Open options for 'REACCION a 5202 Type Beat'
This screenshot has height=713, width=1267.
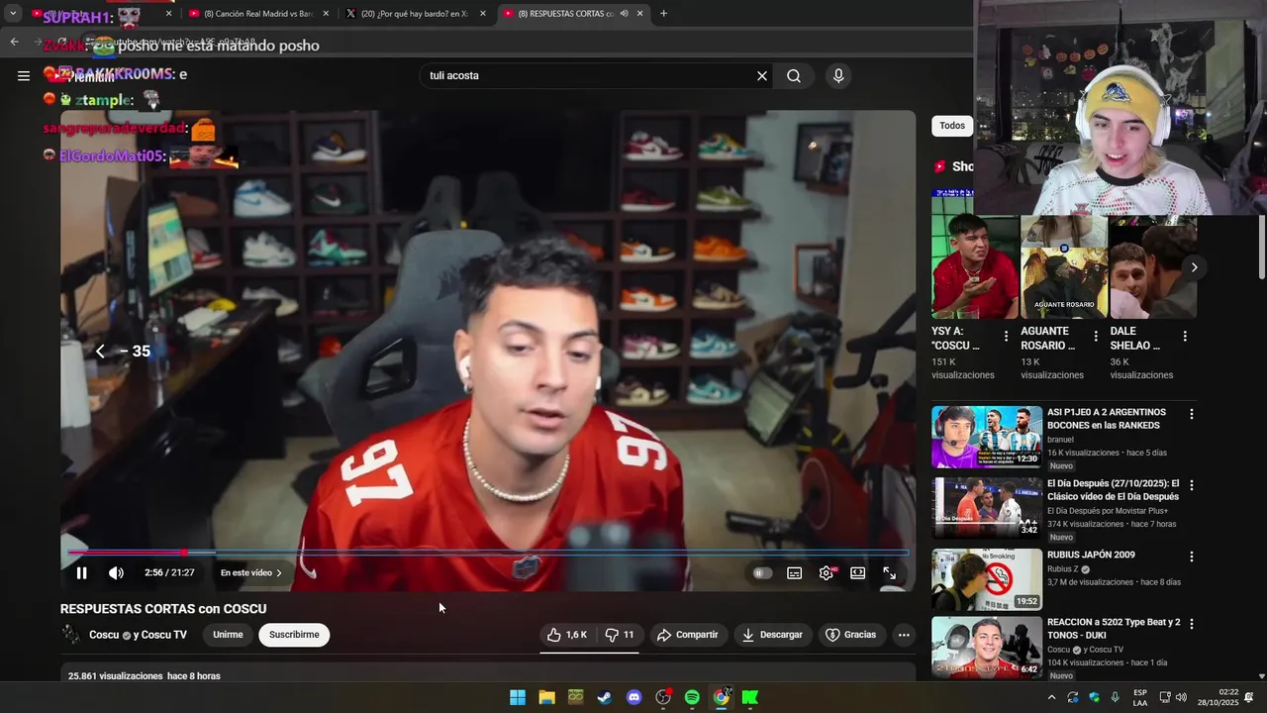1192,624
